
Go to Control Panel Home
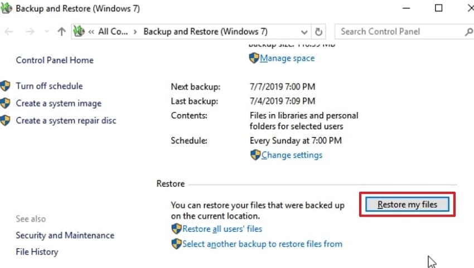click(x=55, y=60)
